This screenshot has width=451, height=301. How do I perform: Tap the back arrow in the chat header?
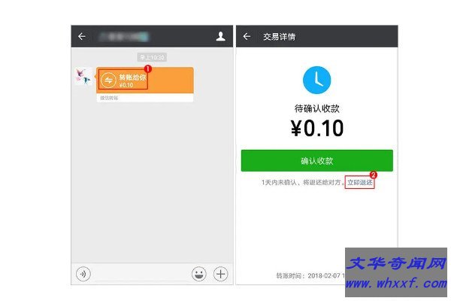82,36
